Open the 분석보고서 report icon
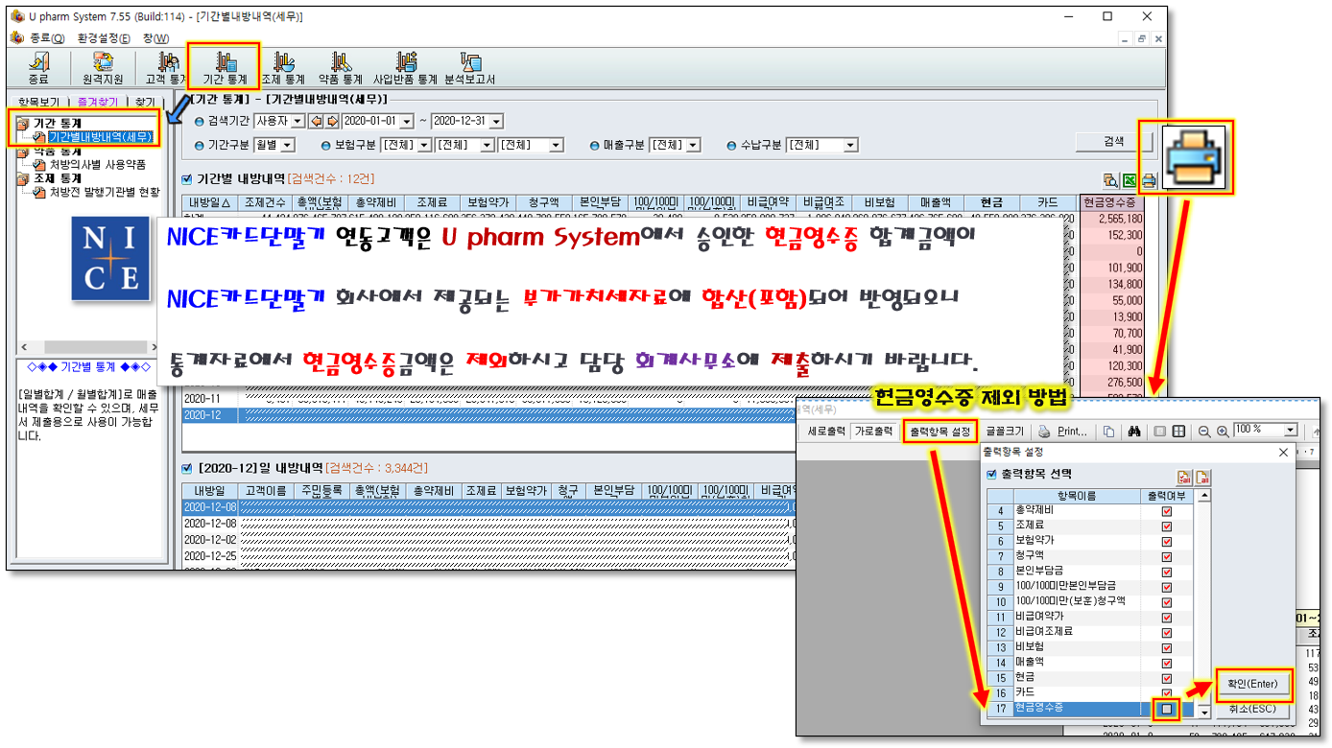This screenshot has height=748, width=1332. tap(470, 67)
